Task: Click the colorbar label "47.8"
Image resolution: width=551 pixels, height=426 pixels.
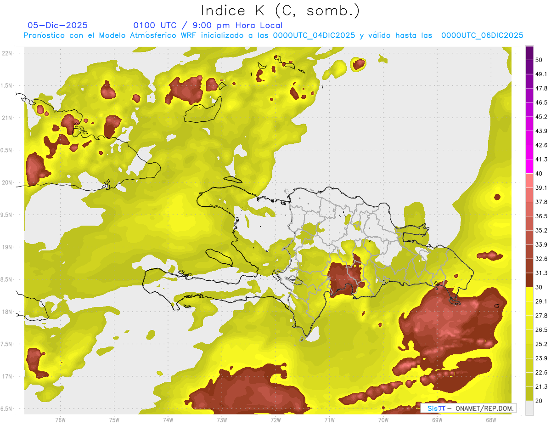Action: coord(541,88)
